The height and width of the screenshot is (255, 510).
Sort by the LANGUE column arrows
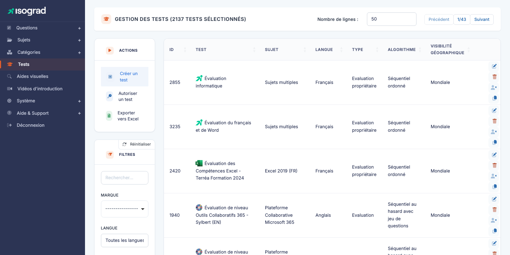coord(341,50)
